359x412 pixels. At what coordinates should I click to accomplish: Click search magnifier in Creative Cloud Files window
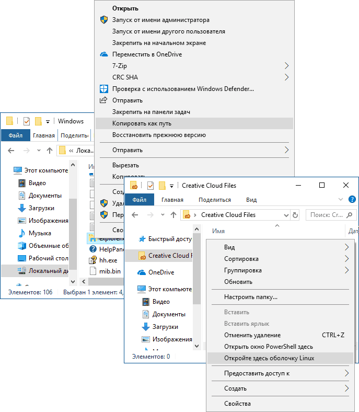[349, 215]
